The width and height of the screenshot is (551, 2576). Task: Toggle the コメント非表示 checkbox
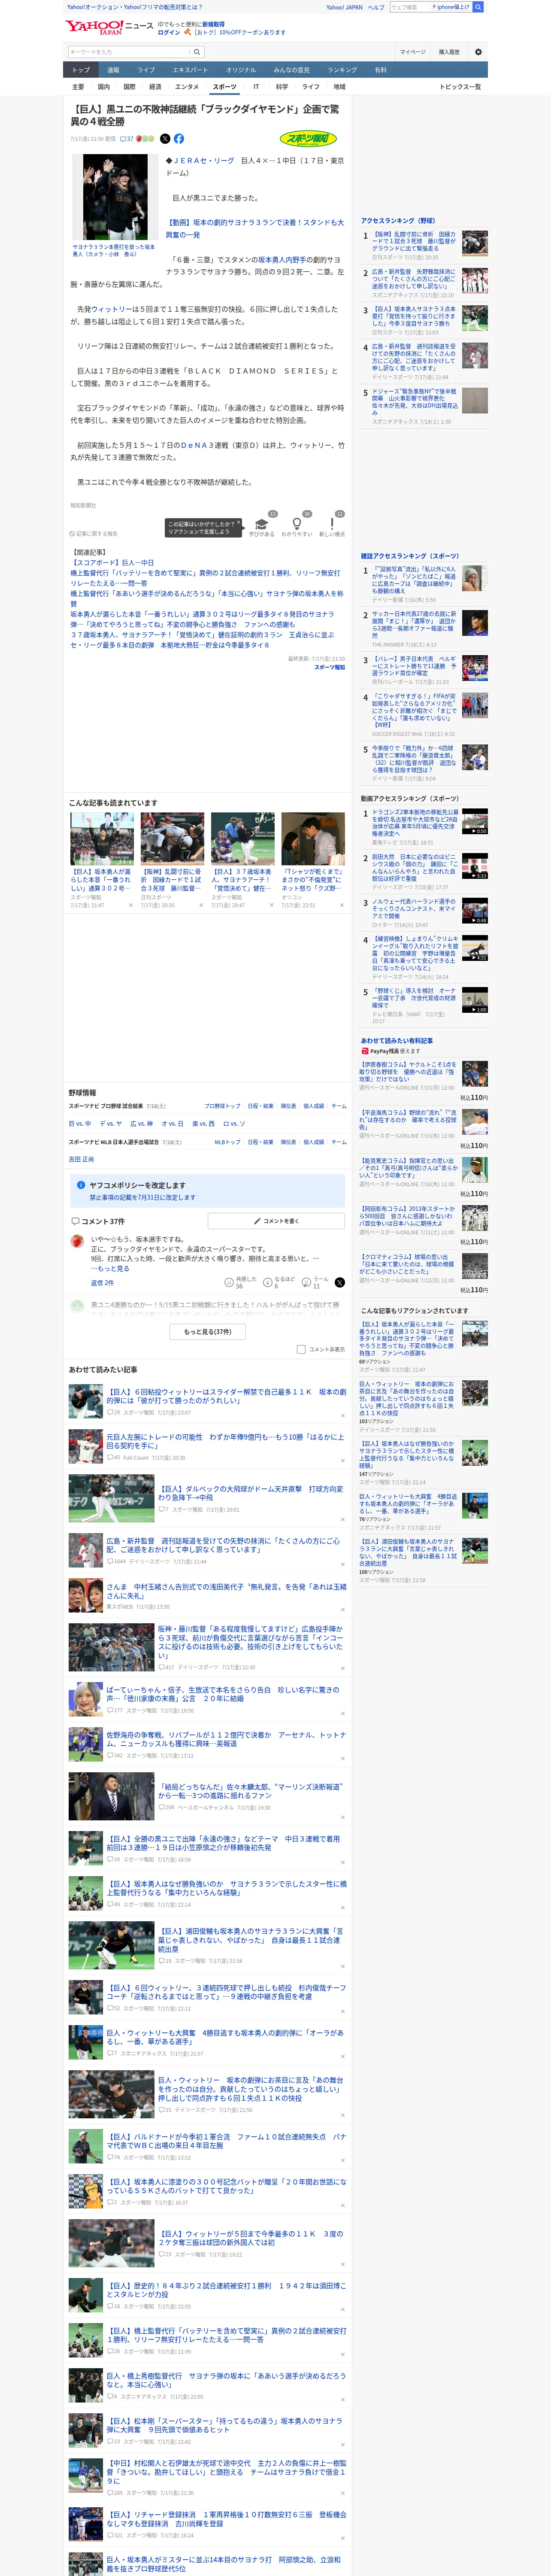click(301, 1349)
